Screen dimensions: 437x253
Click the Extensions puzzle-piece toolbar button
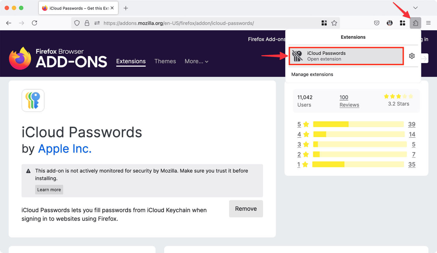pyautogui.click(x=415, y=23)
